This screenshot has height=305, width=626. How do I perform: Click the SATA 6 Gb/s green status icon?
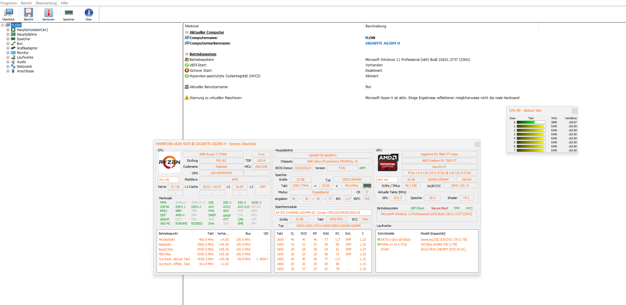click(x=379, y=240)
